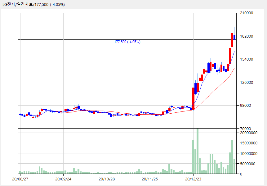Select the 182000 price axis label
This screenshot has height=186, width=267.
247,36
